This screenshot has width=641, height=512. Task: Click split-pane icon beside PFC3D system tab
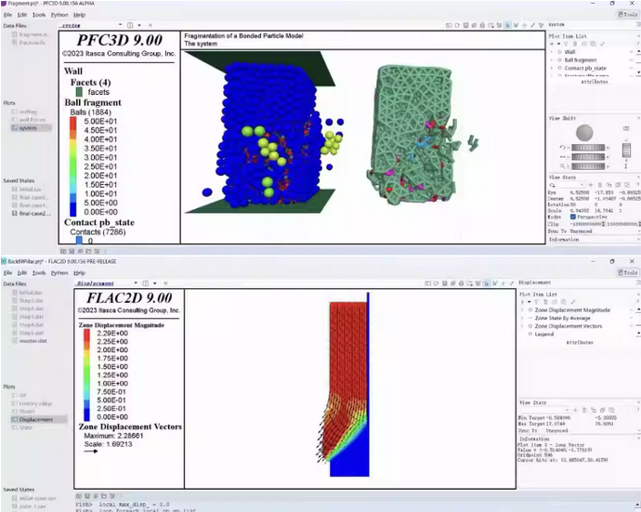pos(130,25)
